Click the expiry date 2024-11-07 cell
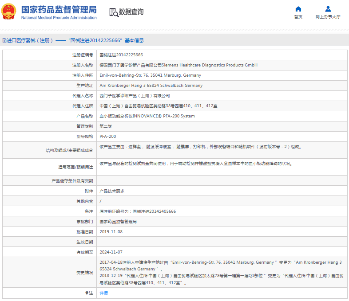This screenshot has width=349, height=301. 111,252
